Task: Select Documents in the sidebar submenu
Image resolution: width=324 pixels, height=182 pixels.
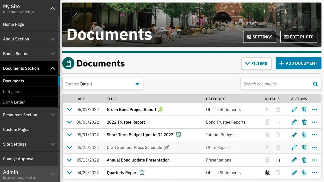Action: (29, 81)
